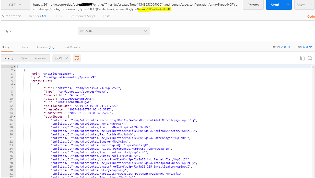The image size is (315, 178).
Task: Click the Speaker/Mwp3xEpA attribute line
Action: [x=90, y=142]
